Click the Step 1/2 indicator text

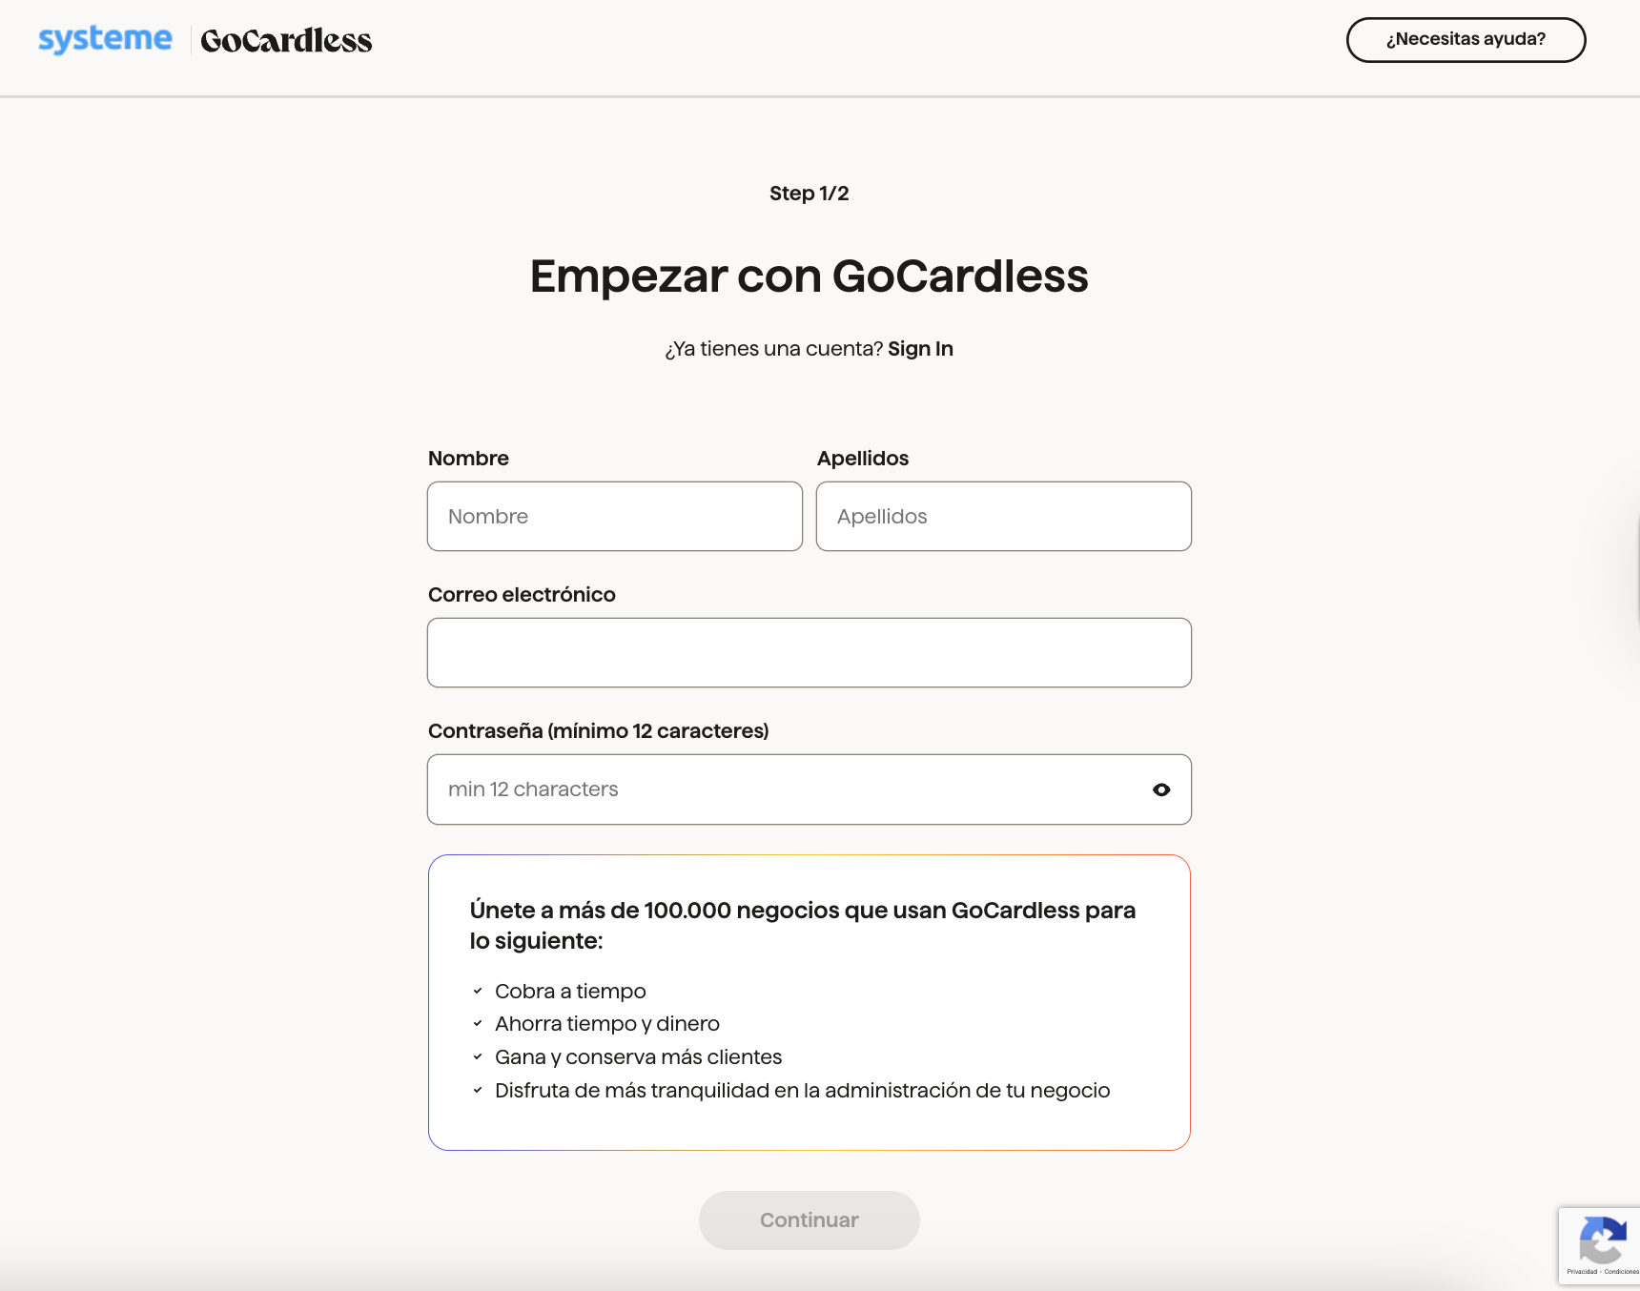click(x=810, y=194)
